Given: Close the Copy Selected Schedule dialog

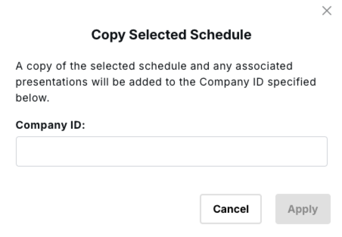Looking at the screenshot, I should pos(326,11).
